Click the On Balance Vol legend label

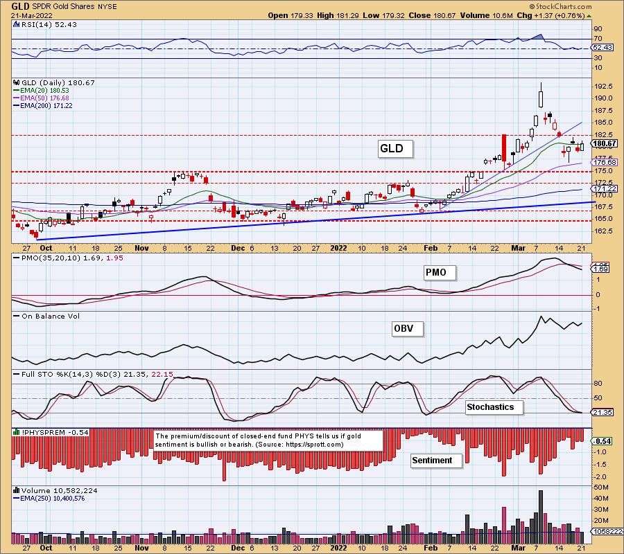point(46,316)
